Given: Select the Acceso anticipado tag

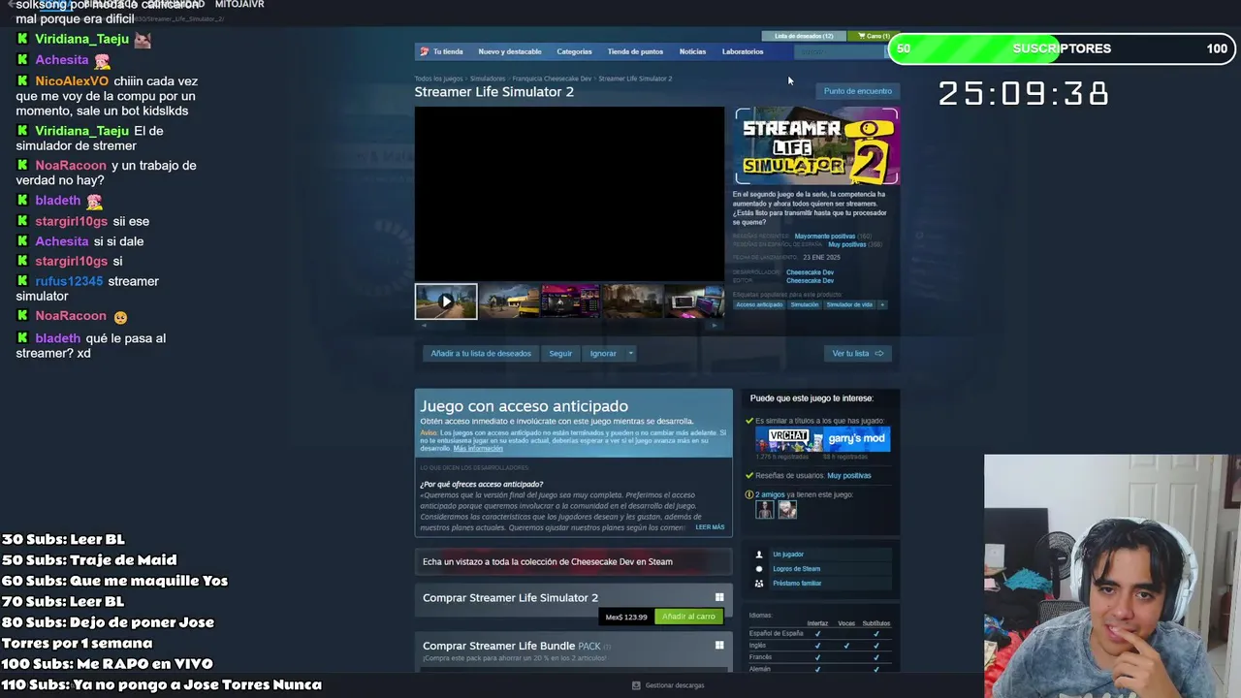Looking at the screenshot, I should (x=759, y=304).
